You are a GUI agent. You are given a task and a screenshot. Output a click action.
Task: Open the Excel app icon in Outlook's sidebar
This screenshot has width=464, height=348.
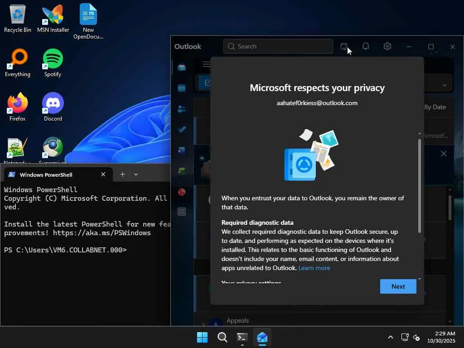click(x=182, y=171)
